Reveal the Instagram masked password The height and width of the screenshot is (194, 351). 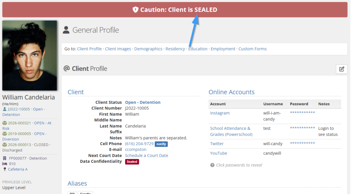302,113
